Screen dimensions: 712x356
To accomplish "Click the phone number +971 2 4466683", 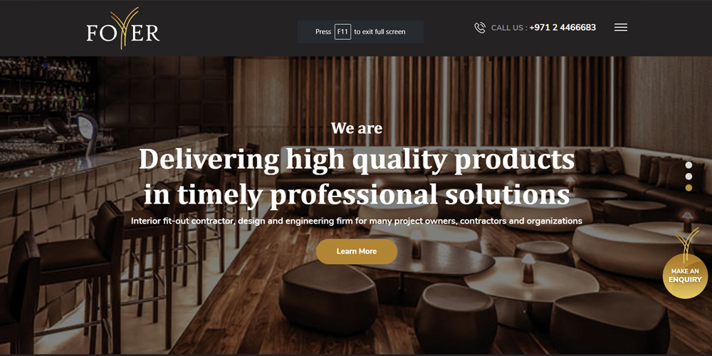I will [x=562, y=28].
